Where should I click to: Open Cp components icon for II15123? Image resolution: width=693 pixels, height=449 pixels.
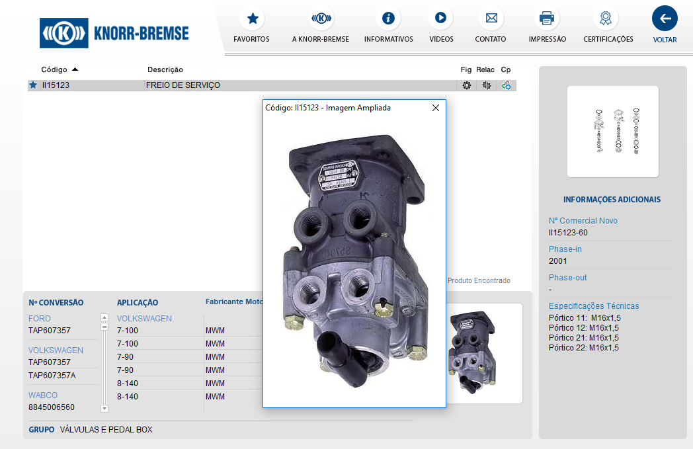[507, 85]
